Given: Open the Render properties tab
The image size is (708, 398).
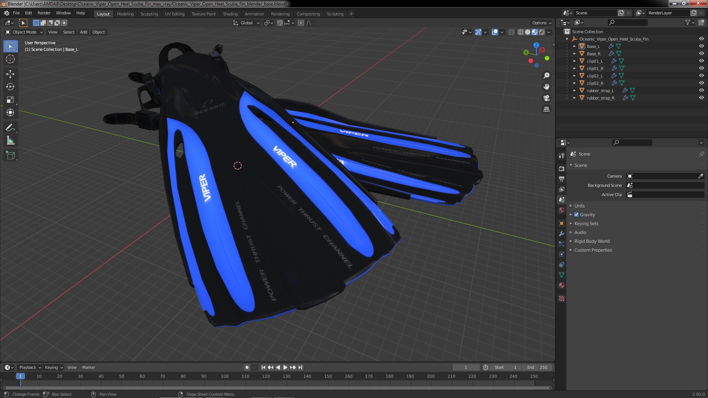Looking at the screenshot, I should (562, 168).
